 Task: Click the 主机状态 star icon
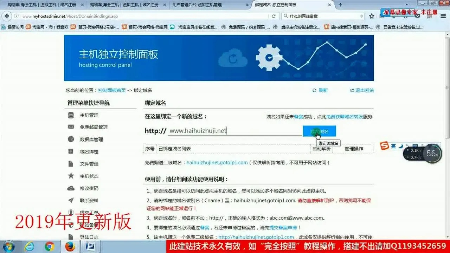point(71,176)
